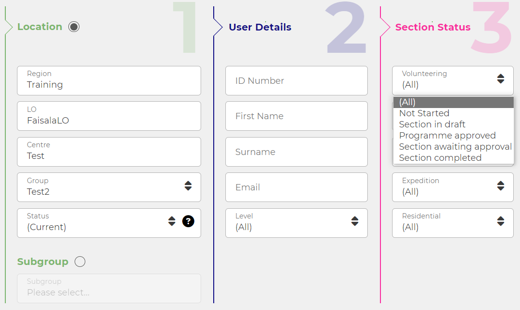Open the Group Test2 dropdown
Image resolution: width=520 pixels, height=310 pixels.
click(109, 187)
